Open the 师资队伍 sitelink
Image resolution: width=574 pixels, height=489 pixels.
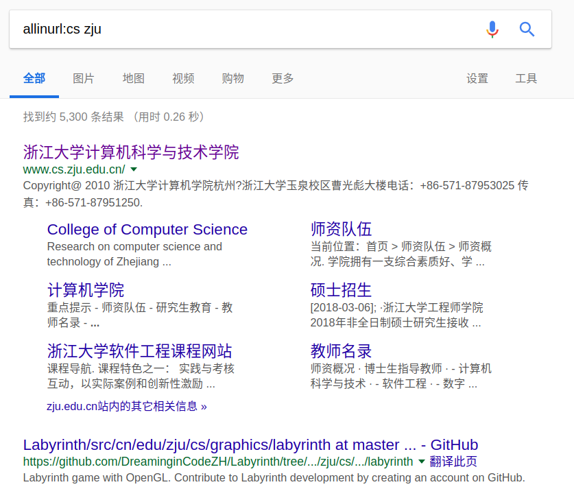pos(341,230)
